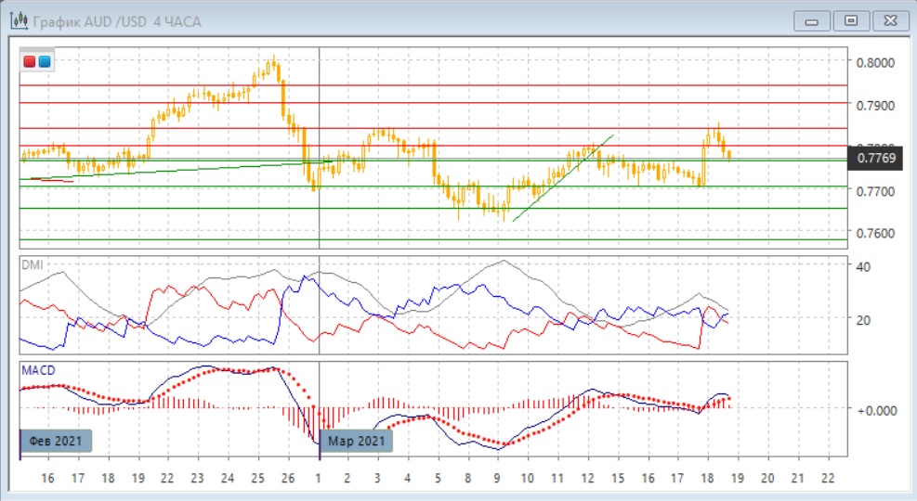Click the red square button on chart
The width and height of the screenshot is (917, 501).
point(30,62)
